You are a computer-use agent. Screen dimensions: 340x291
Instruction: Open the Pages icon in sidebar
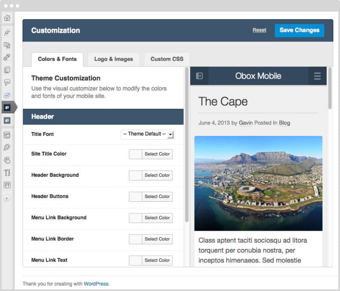coord(7,70)
